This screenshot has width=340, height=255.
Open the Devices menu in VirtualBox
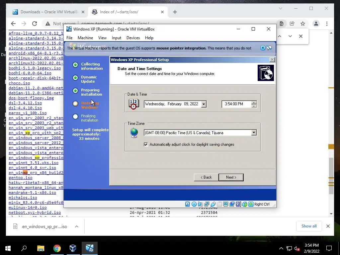[133, 38]
